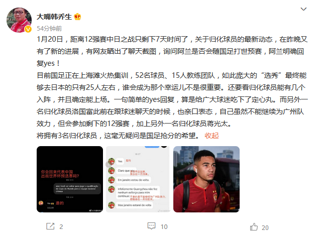Click the repost count 2
317x235 pixels.
[x=61, y=227]
